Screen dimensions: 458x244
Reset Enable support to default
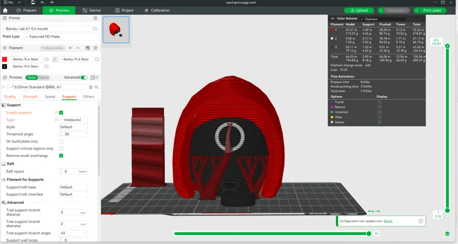tap(56, 113)
